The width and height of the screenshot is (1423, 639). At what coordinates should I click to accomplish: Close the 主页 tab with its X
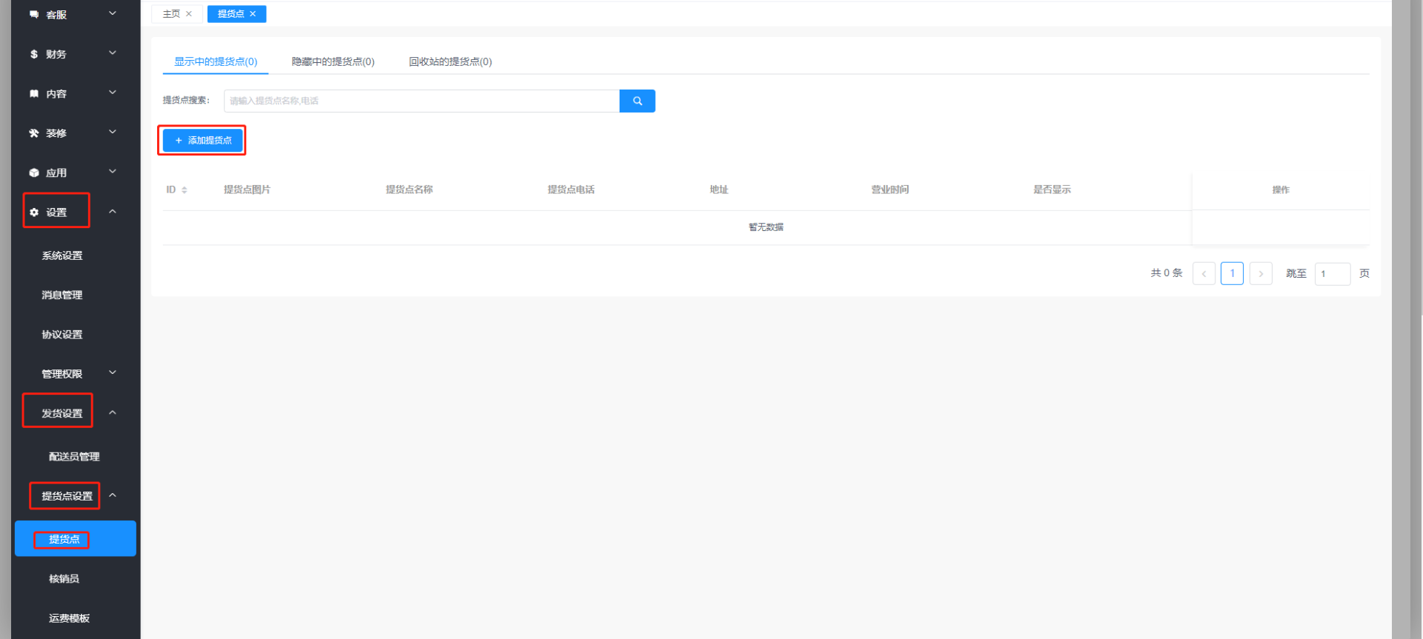click(189, 14)
